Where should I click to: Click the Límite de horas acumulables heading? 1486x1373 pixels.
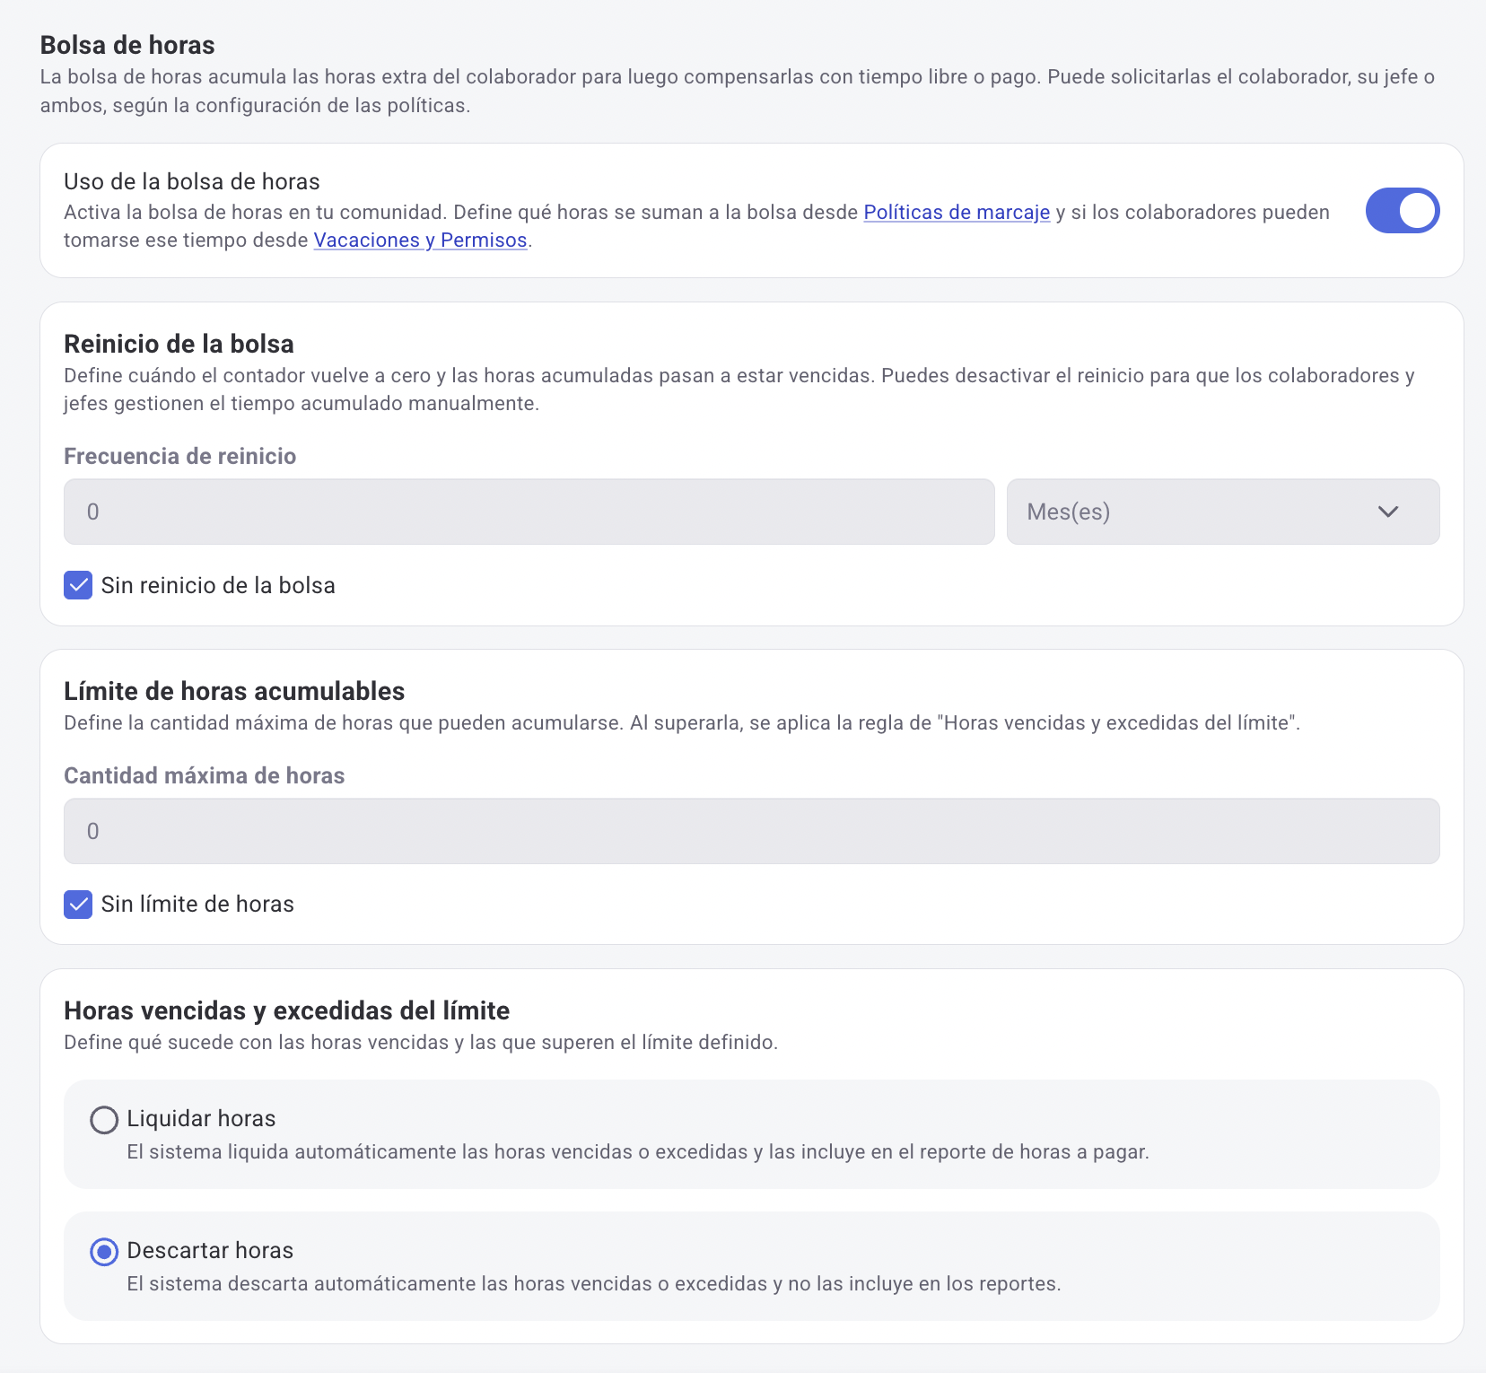234,691
